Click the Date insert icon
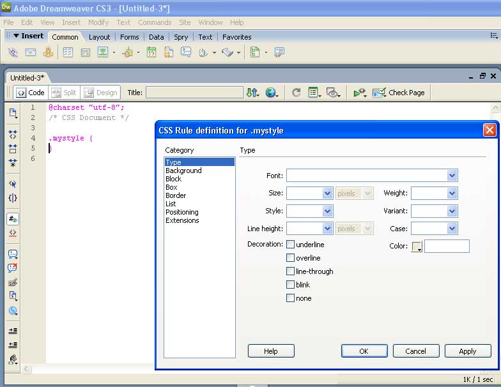Viewport: 501px width, 387px height. point(151,52)
